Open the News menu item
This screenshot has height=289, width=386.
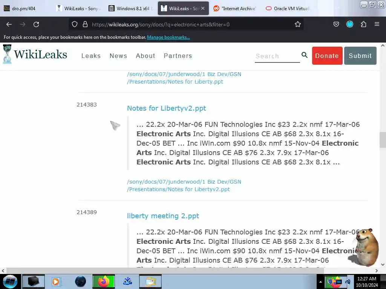click(118, 56)
